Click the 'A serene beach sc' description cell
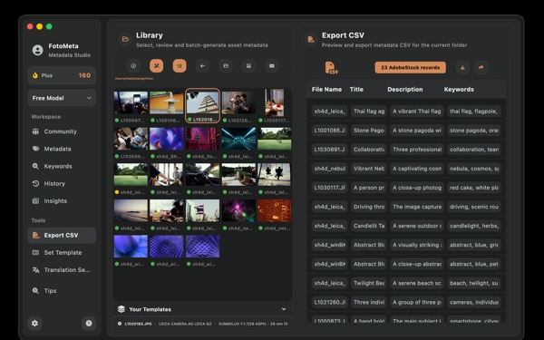544x340 pixels. pyautogui.click(x=417, y=283)
